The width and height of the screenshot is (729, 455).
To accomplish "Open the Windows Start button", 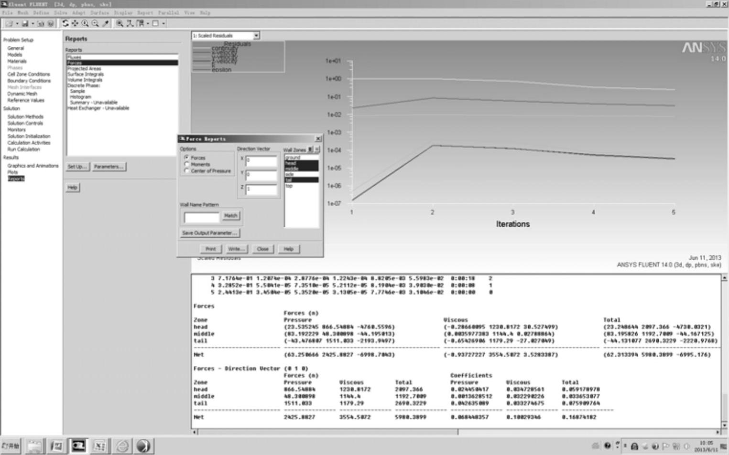I will (x=10, y=446).
